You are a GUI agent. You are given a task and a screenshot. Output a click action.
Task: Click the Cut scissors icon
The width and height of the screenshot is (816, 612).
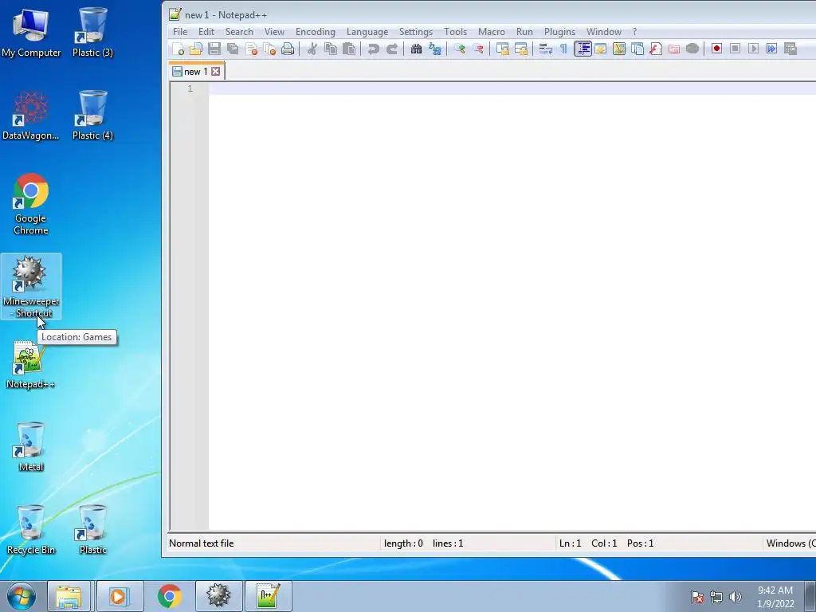[x=312, y=49]
